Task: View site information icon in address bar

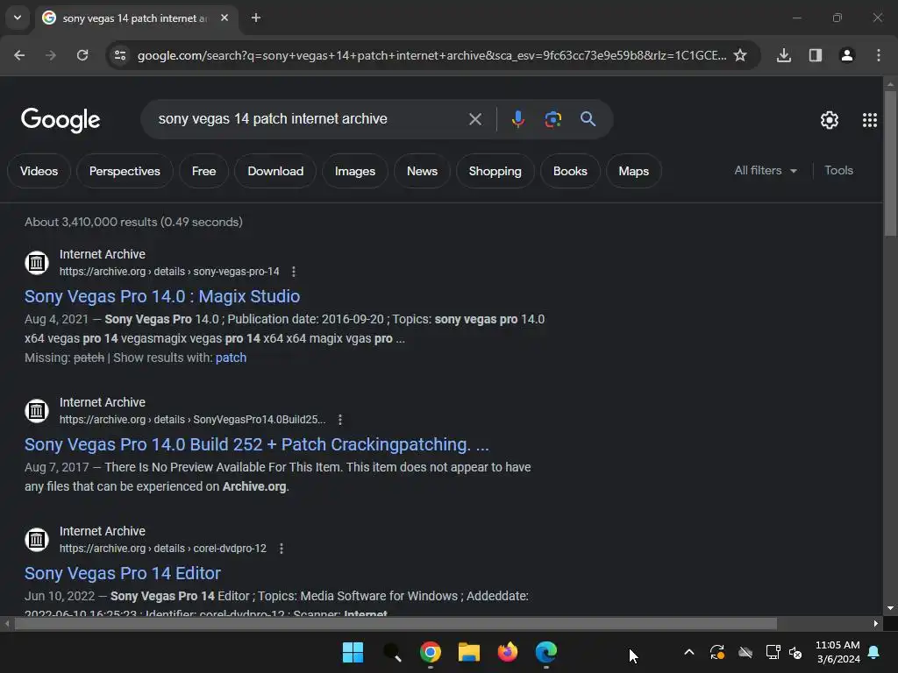Action: 120,55
